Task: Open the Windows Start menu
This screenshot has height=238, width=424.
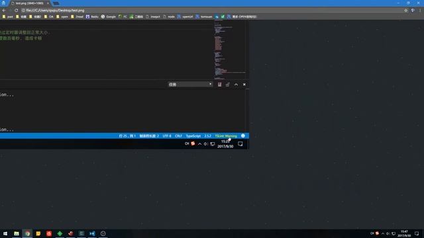Action: pos(5,233)
